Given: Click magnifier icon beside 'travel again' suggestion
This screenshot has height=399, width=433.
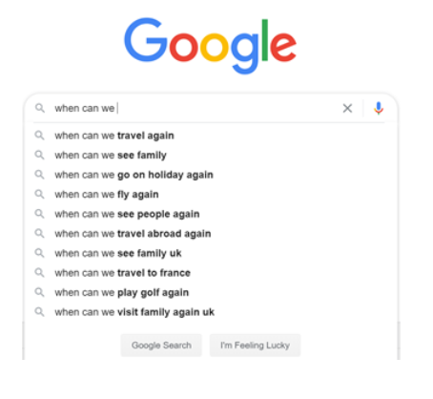Looking at the screenshot, I should (40, 136).
